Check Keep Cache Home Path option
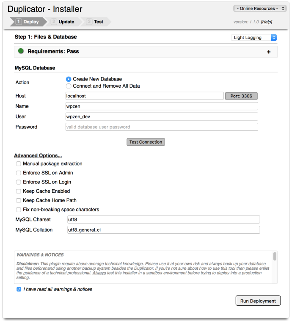Viewport: 292px width, 321px height. click(x=19, y=200)
